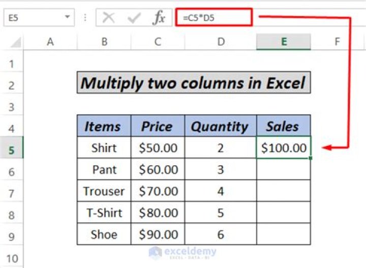Click the '$100.00' sales cell
366x268 pixels.
(x=284, y=147)
